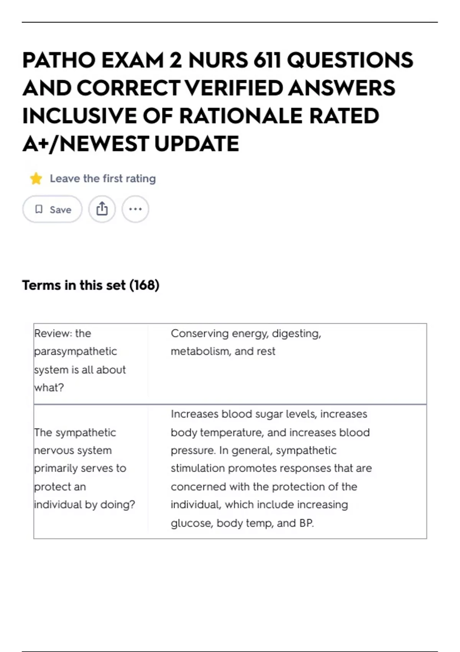The width and height of the screenshot is (460, 652).
Task: Click the yellow star rating icon
Action: tap(36, 179)
